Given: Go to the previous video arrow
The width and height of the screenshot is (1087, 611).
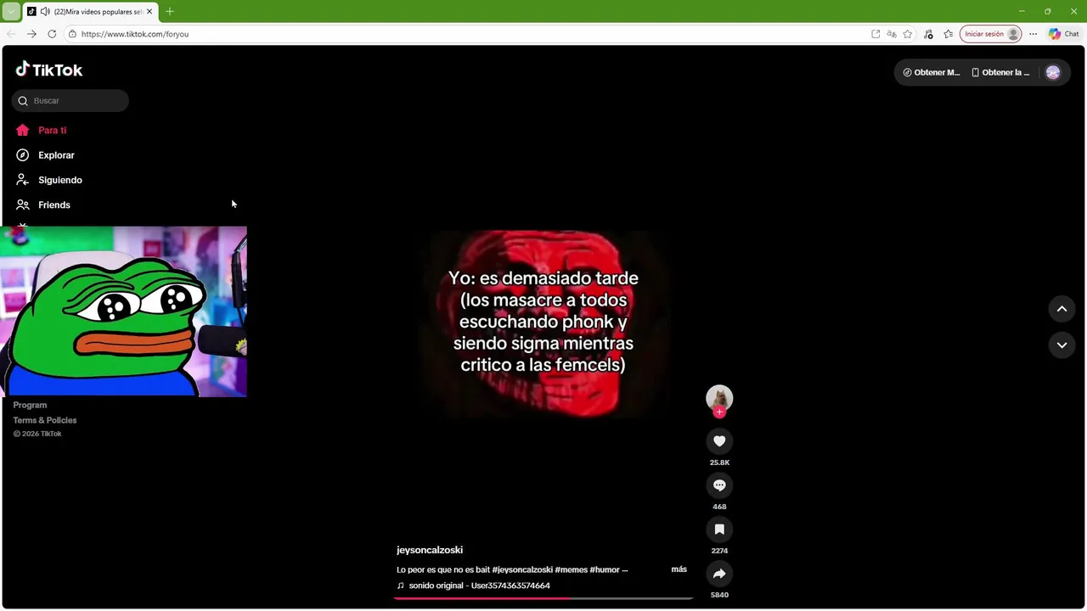Looking at the screenshot, I should [1062, 309].
